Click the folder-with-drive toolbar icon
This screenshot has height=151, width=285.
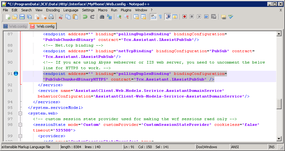click(x=224, y=17)
